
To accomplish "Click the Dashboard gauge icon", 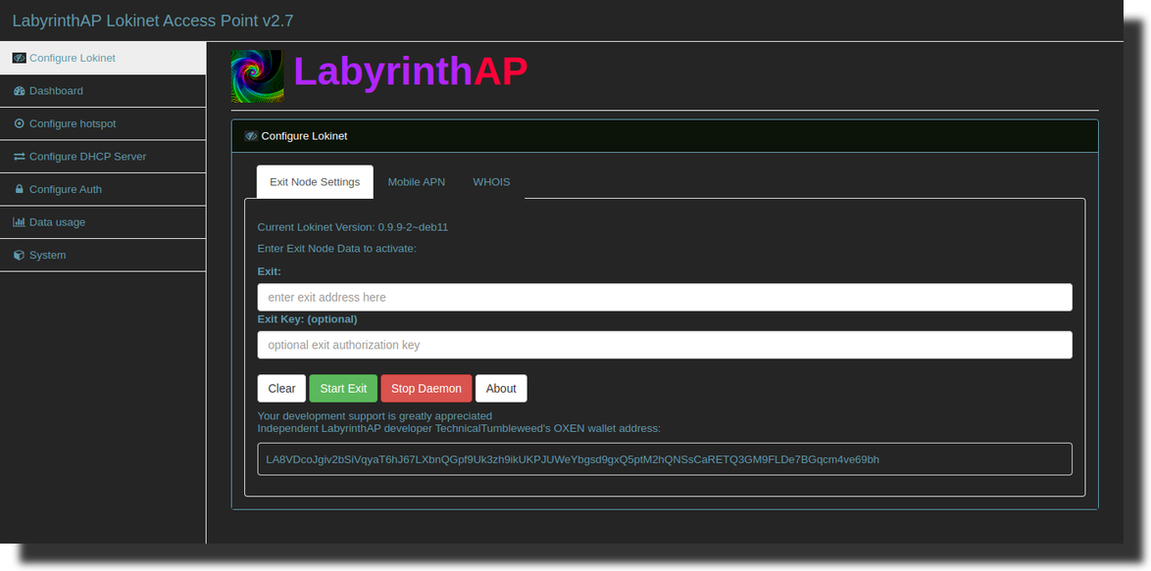I will coord(19,91).
